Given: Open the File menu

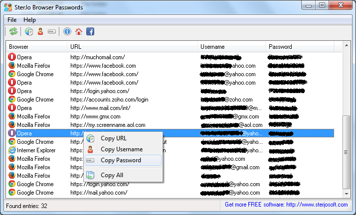Looking at the screenshot, I should (12, 20).
